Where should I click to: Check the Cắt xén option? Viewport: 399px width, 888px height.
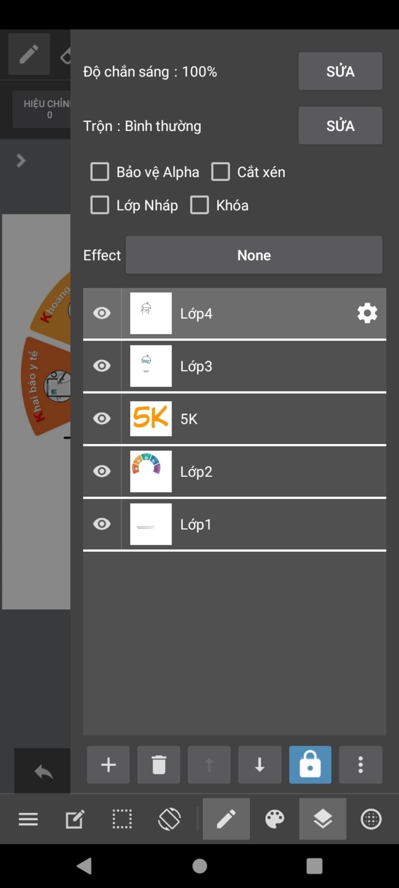(x=221, y=172)
